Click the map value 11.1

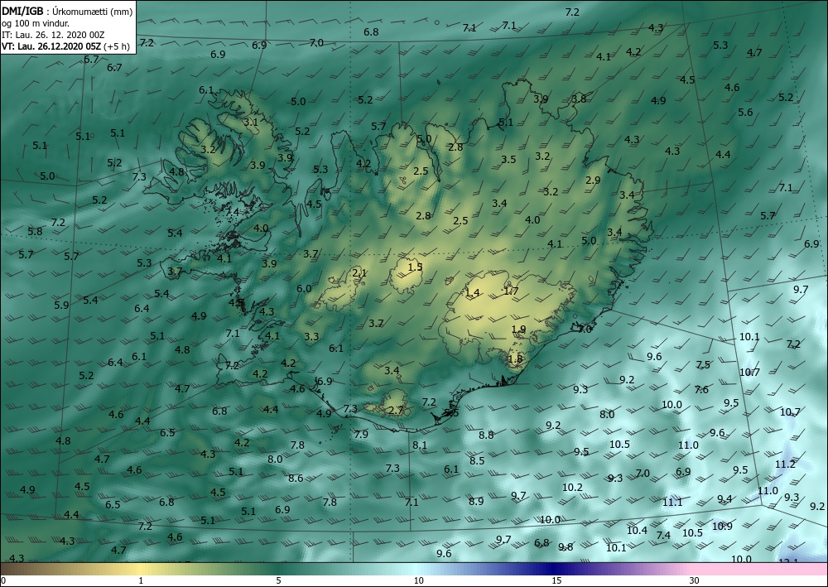pos(672,502)
